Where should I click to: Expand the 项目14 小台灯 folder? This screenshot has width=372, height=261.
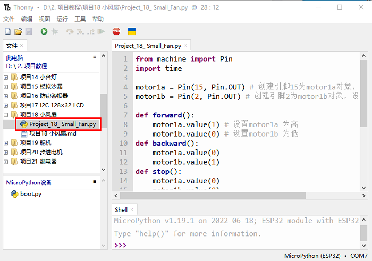click(6, 77)
